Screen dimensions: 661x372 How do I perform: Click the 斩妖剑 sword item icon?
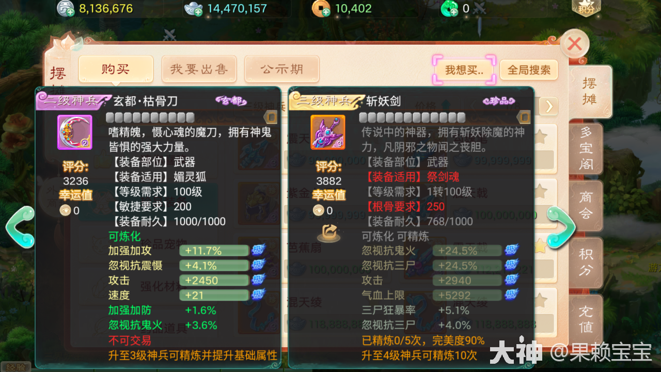327,132
